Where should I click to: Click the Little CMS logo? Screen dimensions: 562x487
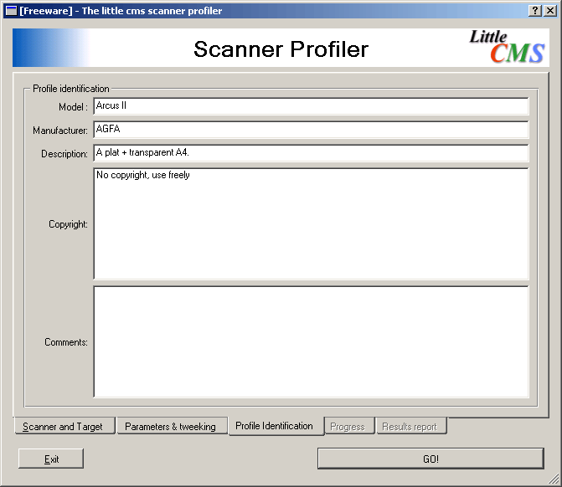pos(507,47)
